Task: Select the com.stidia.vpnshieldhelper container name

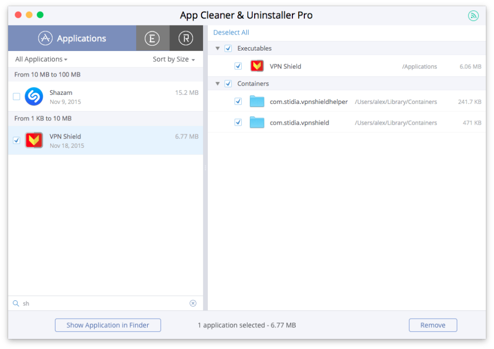Action: point(309,102)
